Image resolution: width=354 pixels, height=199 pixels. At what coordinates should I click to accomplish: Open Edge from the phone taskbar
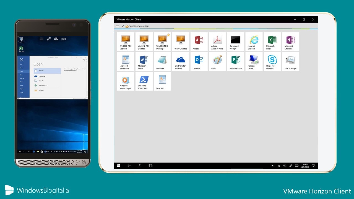tap(34, 152)
